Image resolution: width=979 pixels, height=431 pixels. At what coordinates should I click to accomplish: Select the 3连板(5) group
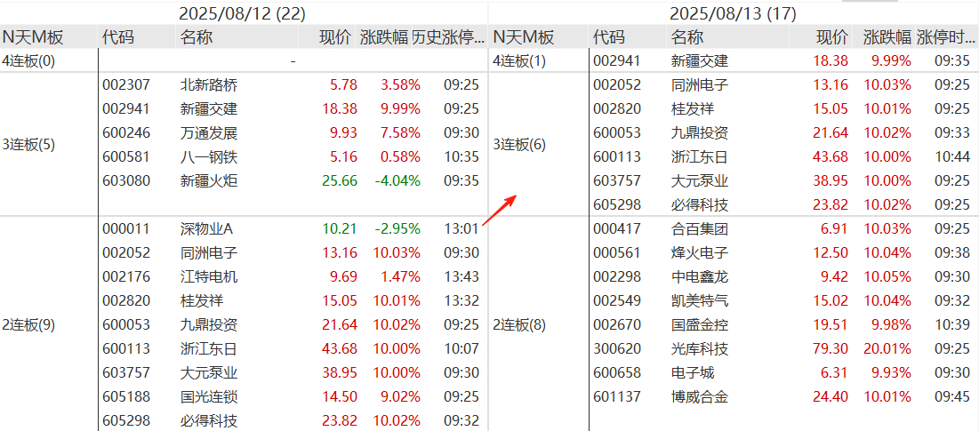pos(28,146)
